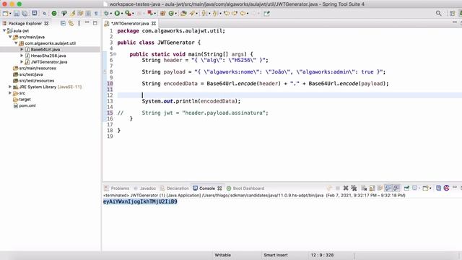Click the Debug bug icon
The image size is (462, 260).
click(x=106, y=13)
